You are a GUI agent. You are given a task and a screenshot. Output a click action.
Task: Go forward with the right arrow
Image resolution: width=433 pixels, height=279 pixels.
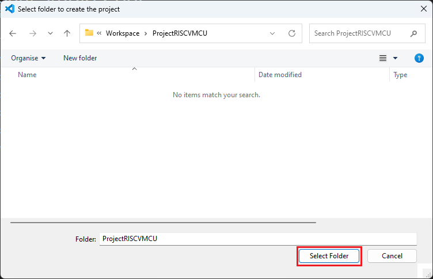coord(33,33)
